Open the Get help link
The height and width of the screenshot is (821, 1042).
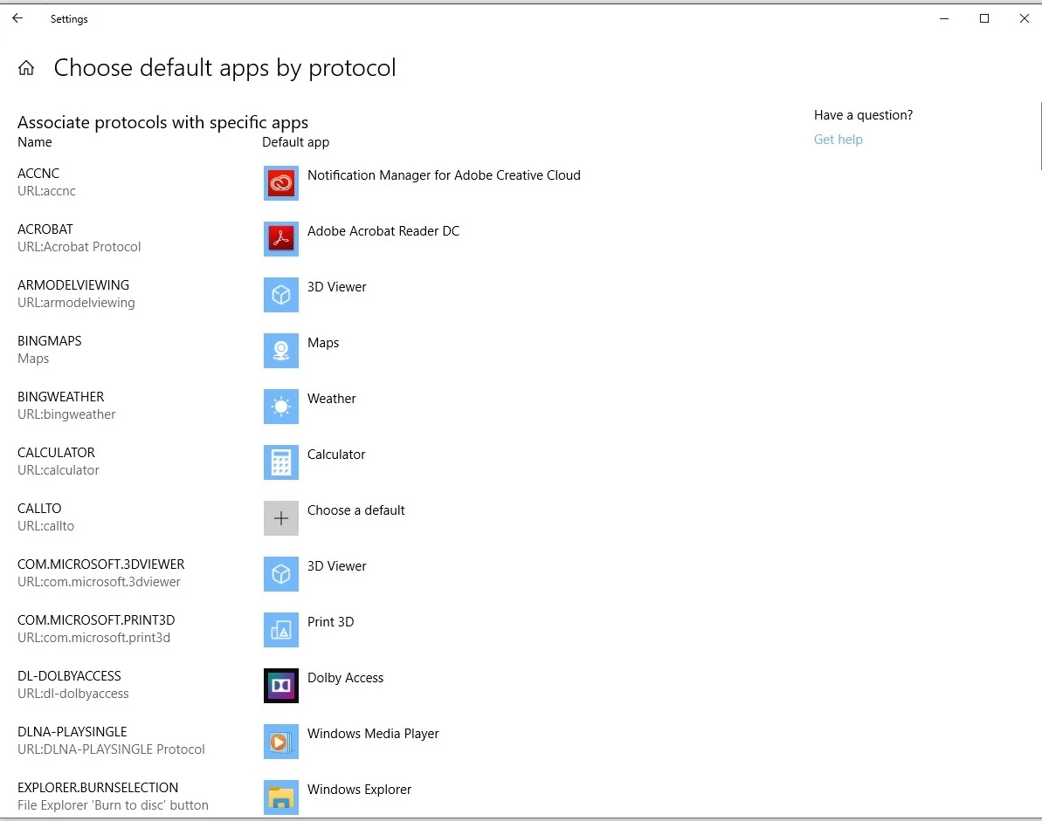[838, 140]
